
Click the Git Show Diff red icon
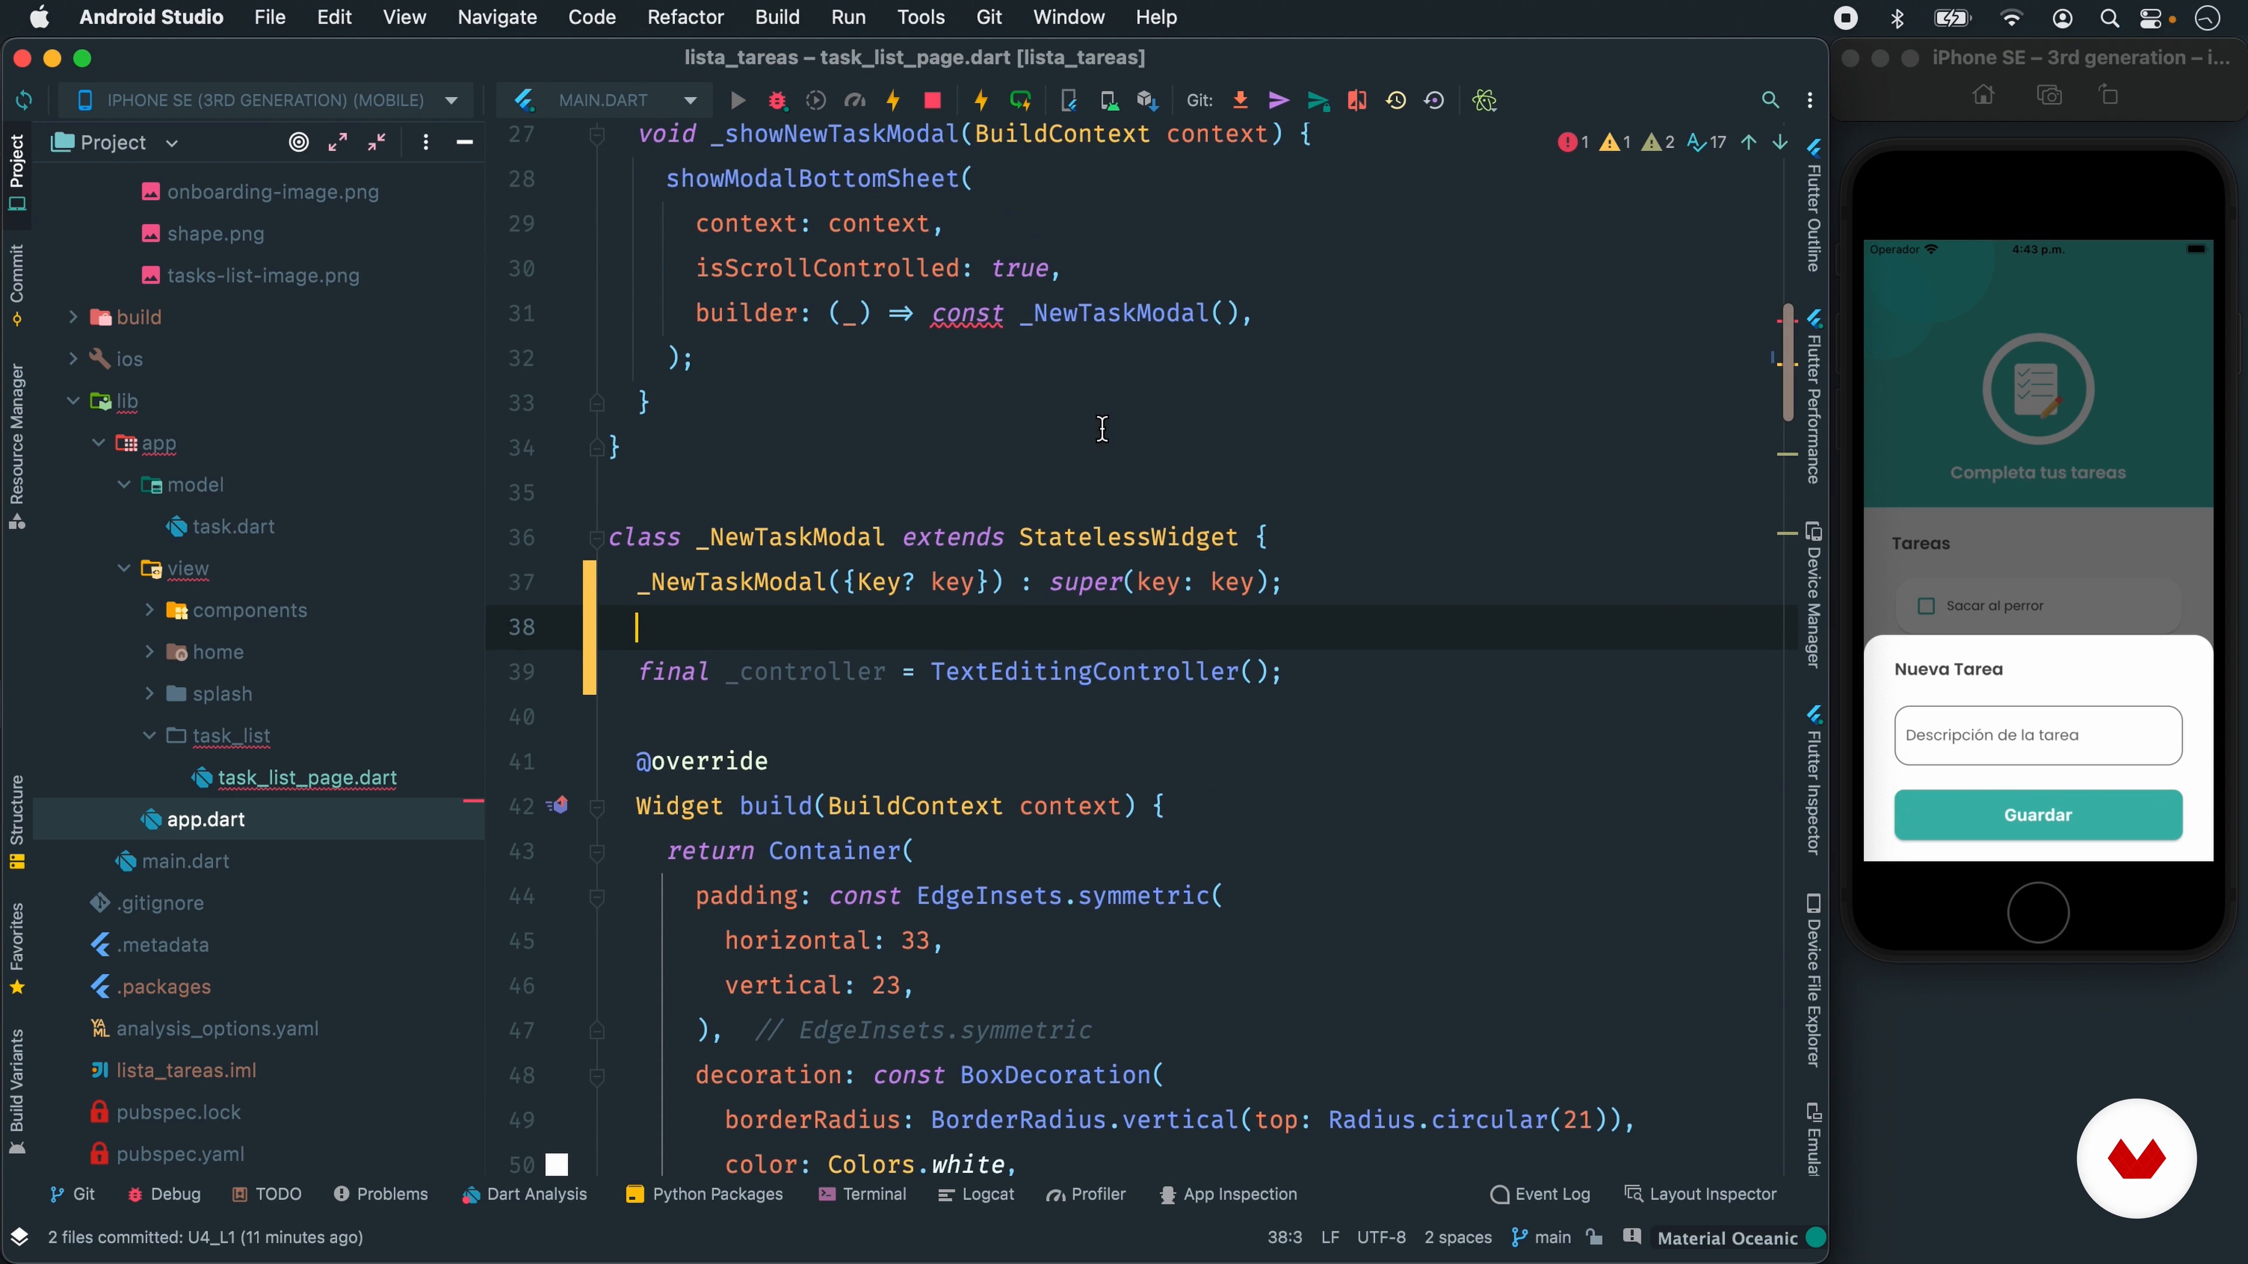pyautogui.click(x=1357, y=100)
